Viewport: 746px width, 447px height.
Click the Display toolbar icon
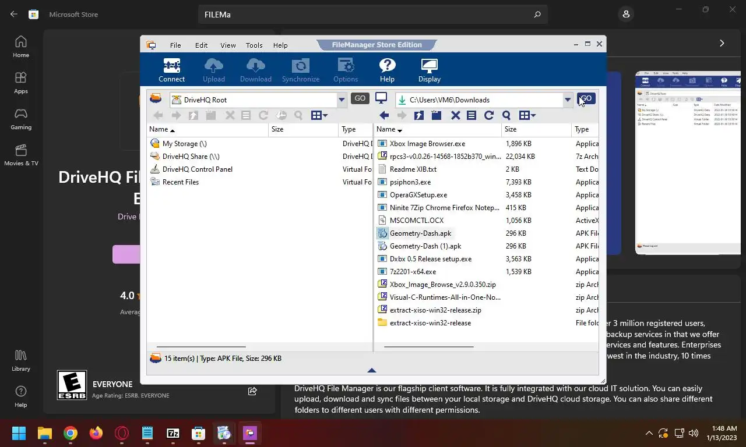coord(429,70)
